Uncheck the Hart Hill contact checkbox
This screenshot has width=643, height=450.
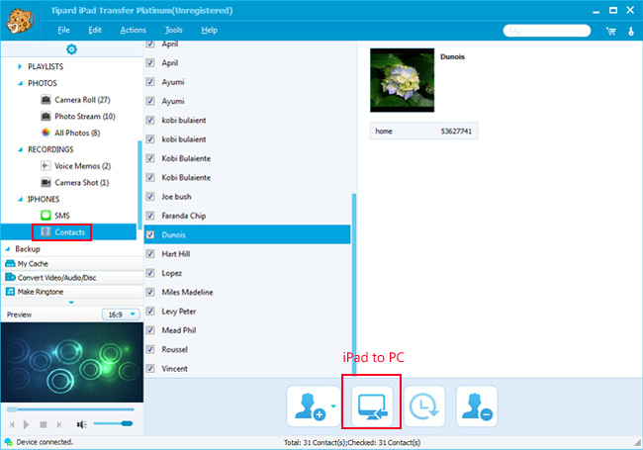pyautogui.click(x=150, y=254)
